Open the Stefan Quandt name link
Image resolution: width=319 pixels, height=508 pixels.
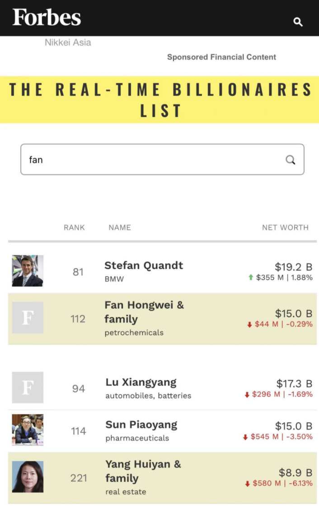tap(144, 265)
